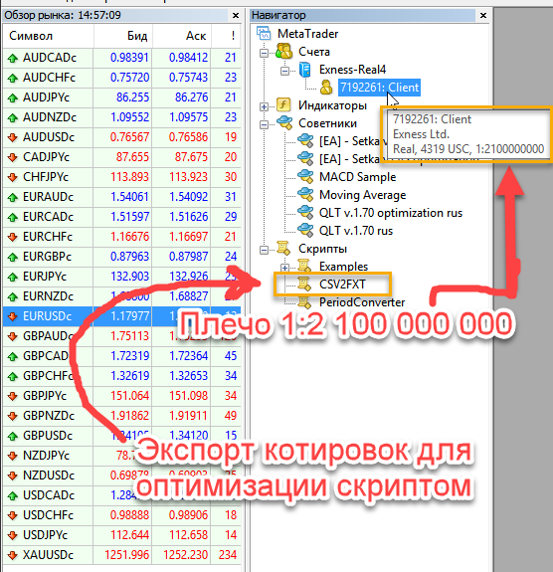Select the EURCADc symbol row
Image resolution: width=553 pixels, height=572 pixels.
[x=121, y=217]
